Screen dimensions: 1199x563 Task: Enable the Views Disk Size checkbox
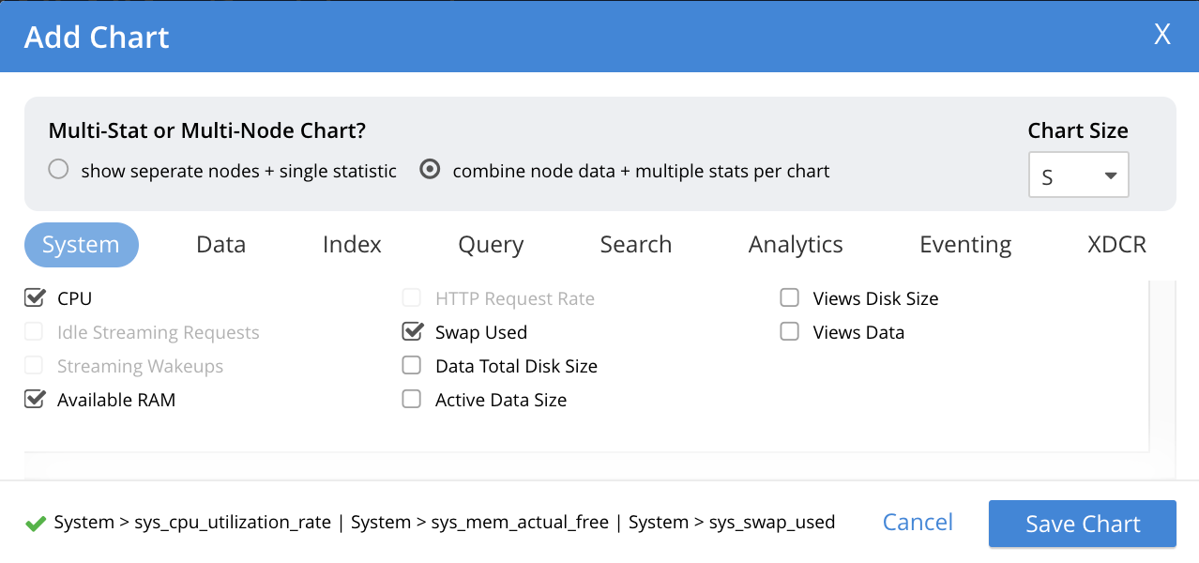790,298
